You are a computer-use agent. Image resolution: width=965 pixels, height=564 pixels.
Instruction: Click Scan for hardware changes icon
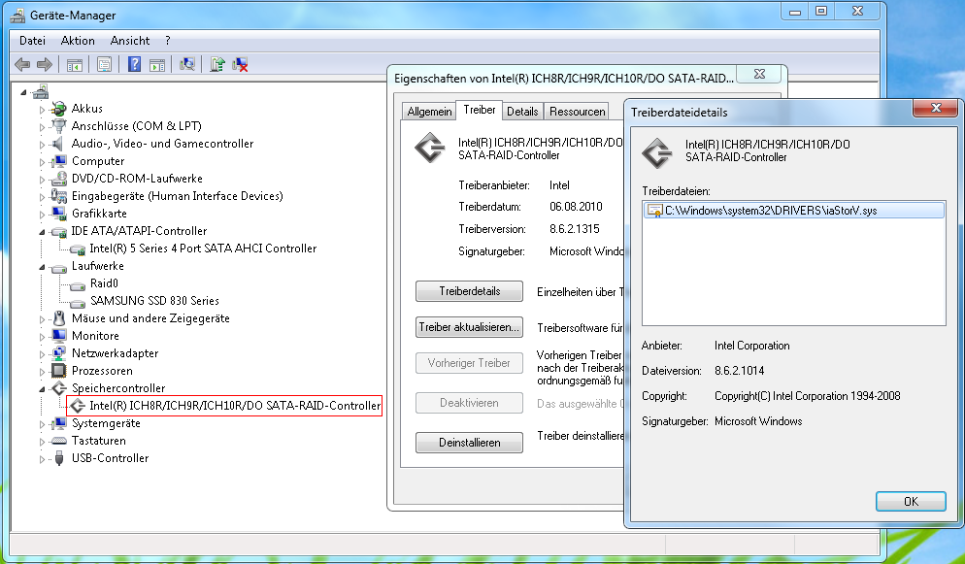coord(187,64)
